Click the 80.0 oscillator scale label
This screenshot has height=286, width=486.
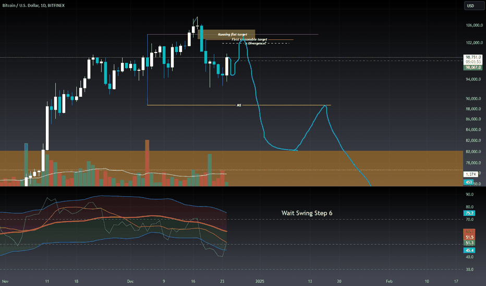click(470, 207)
